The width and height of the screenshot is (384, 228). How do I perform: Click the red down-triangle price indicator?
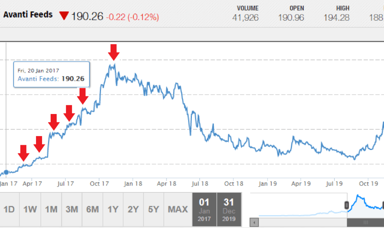[x=64, y=15]
